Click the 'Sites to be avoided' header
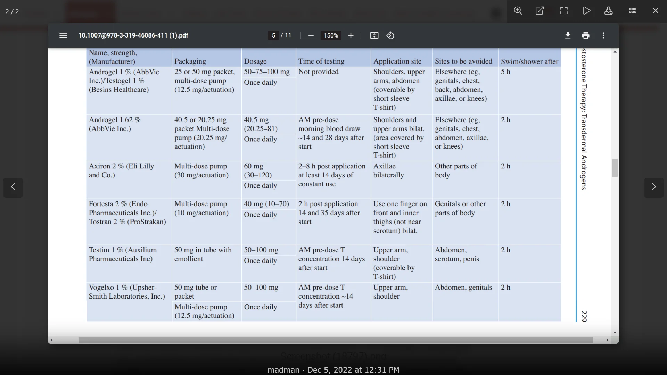This screenshot has height=375, width=667. coord(463,61)
